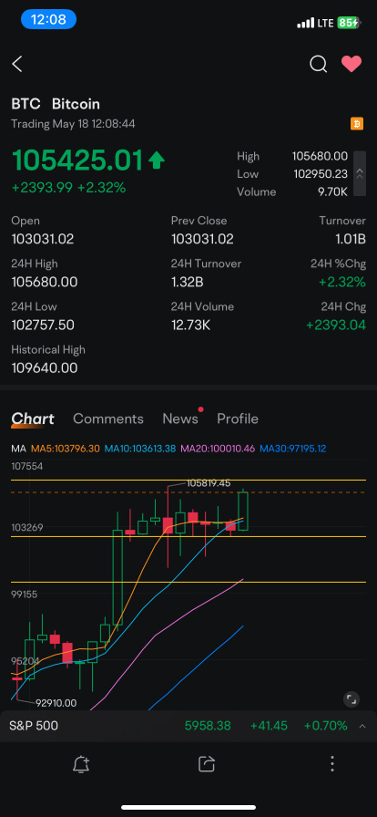Tap the 24H Low value 102757.50
This screenshot has width=377, height=817.
43,326
